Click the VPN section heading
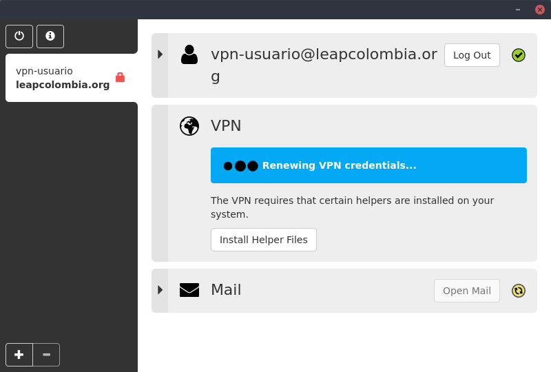 tap(226, 126)
